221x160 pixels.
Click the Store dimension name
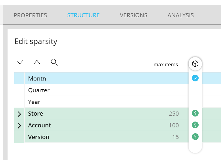point(36,113)
